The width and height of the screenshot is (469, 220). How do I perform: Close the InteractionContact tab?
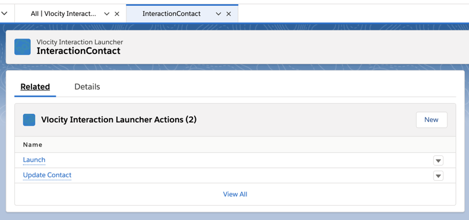[229, 14]
